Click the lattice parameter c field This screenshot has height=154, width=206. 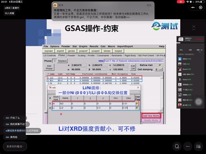(120, 65)
